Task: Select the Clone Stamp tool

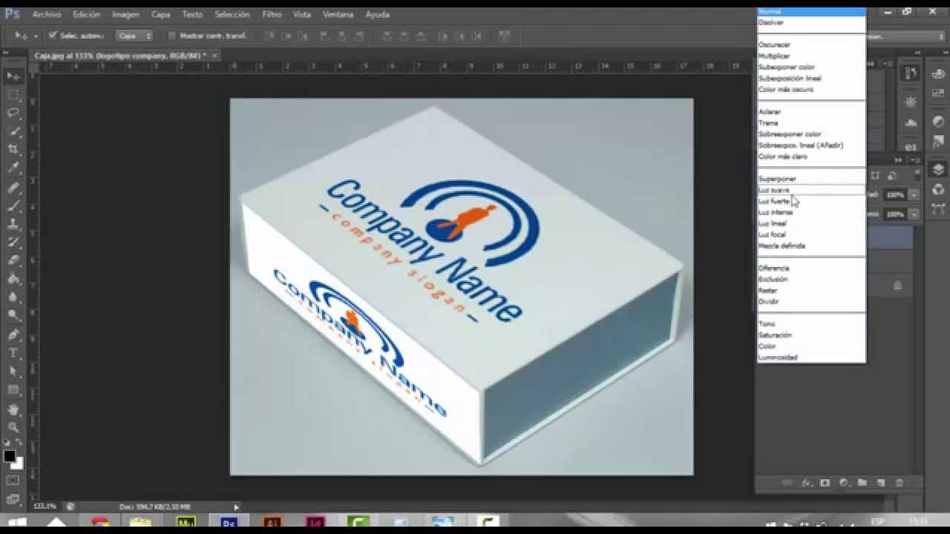Action: click(x=13, y=224)
